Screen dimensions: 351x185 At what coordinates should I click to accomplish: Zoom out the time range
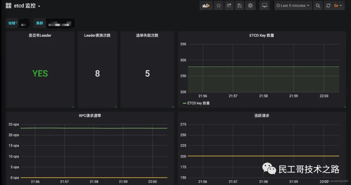click(318, 6)
